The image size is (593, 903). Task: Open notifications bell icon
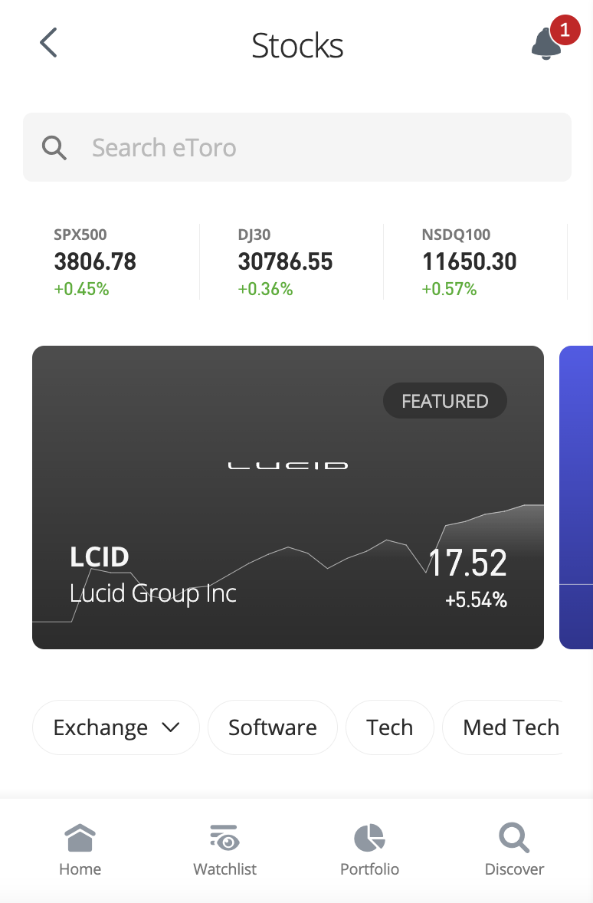click(x=545, y=45)
